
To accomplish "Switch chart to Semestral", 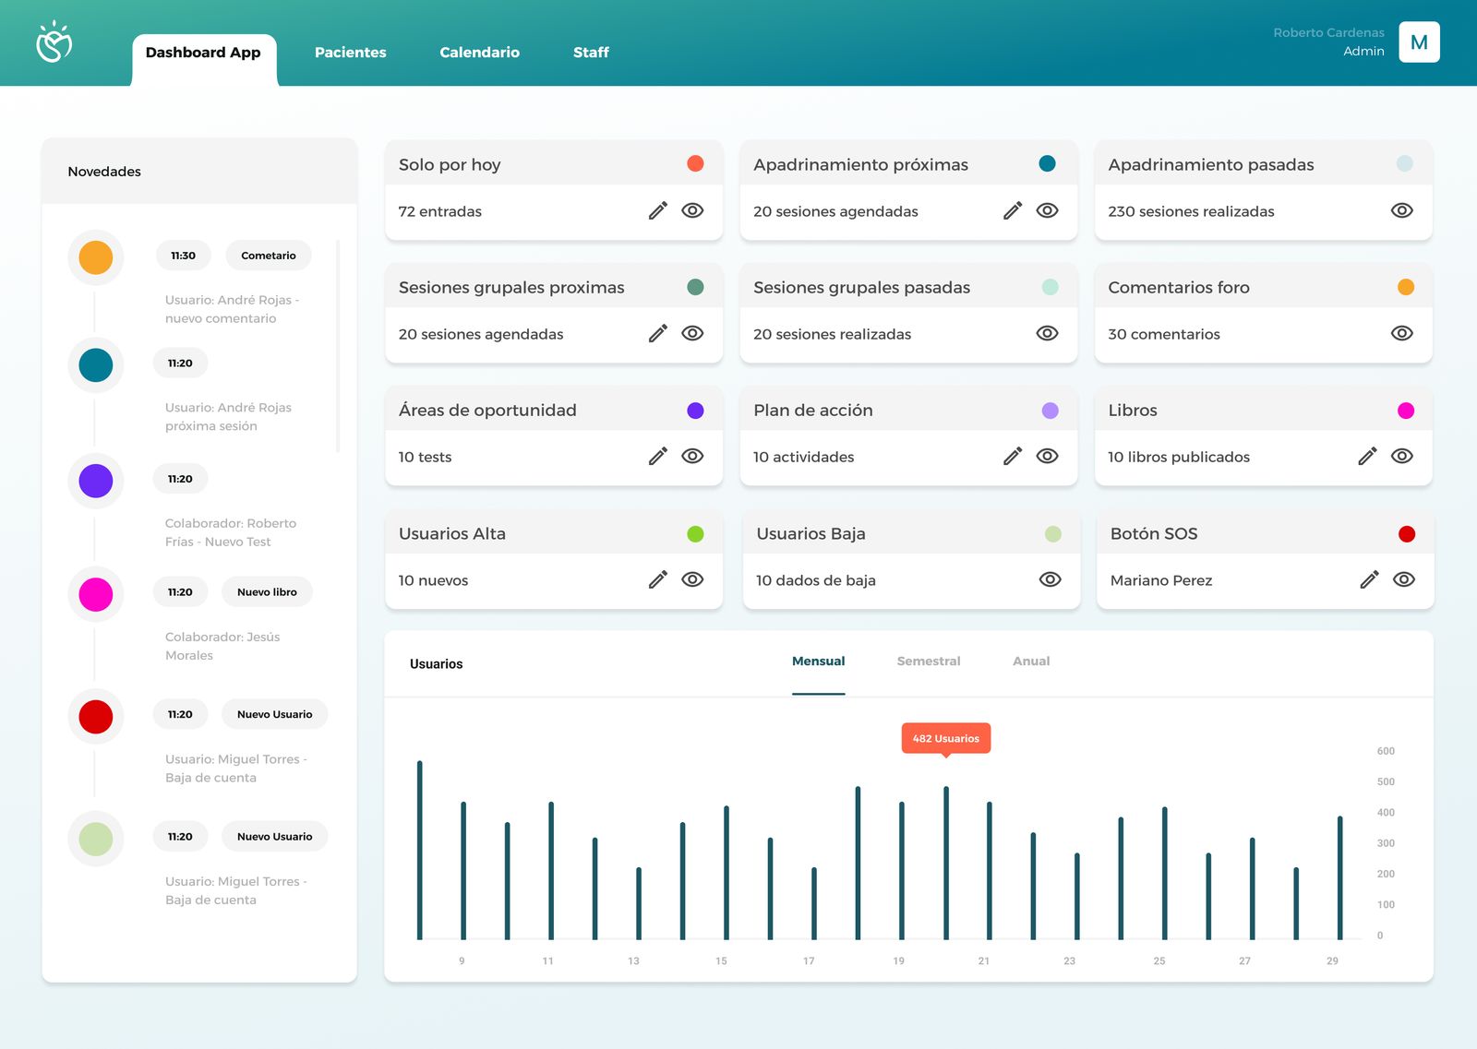I will (929, 662).
